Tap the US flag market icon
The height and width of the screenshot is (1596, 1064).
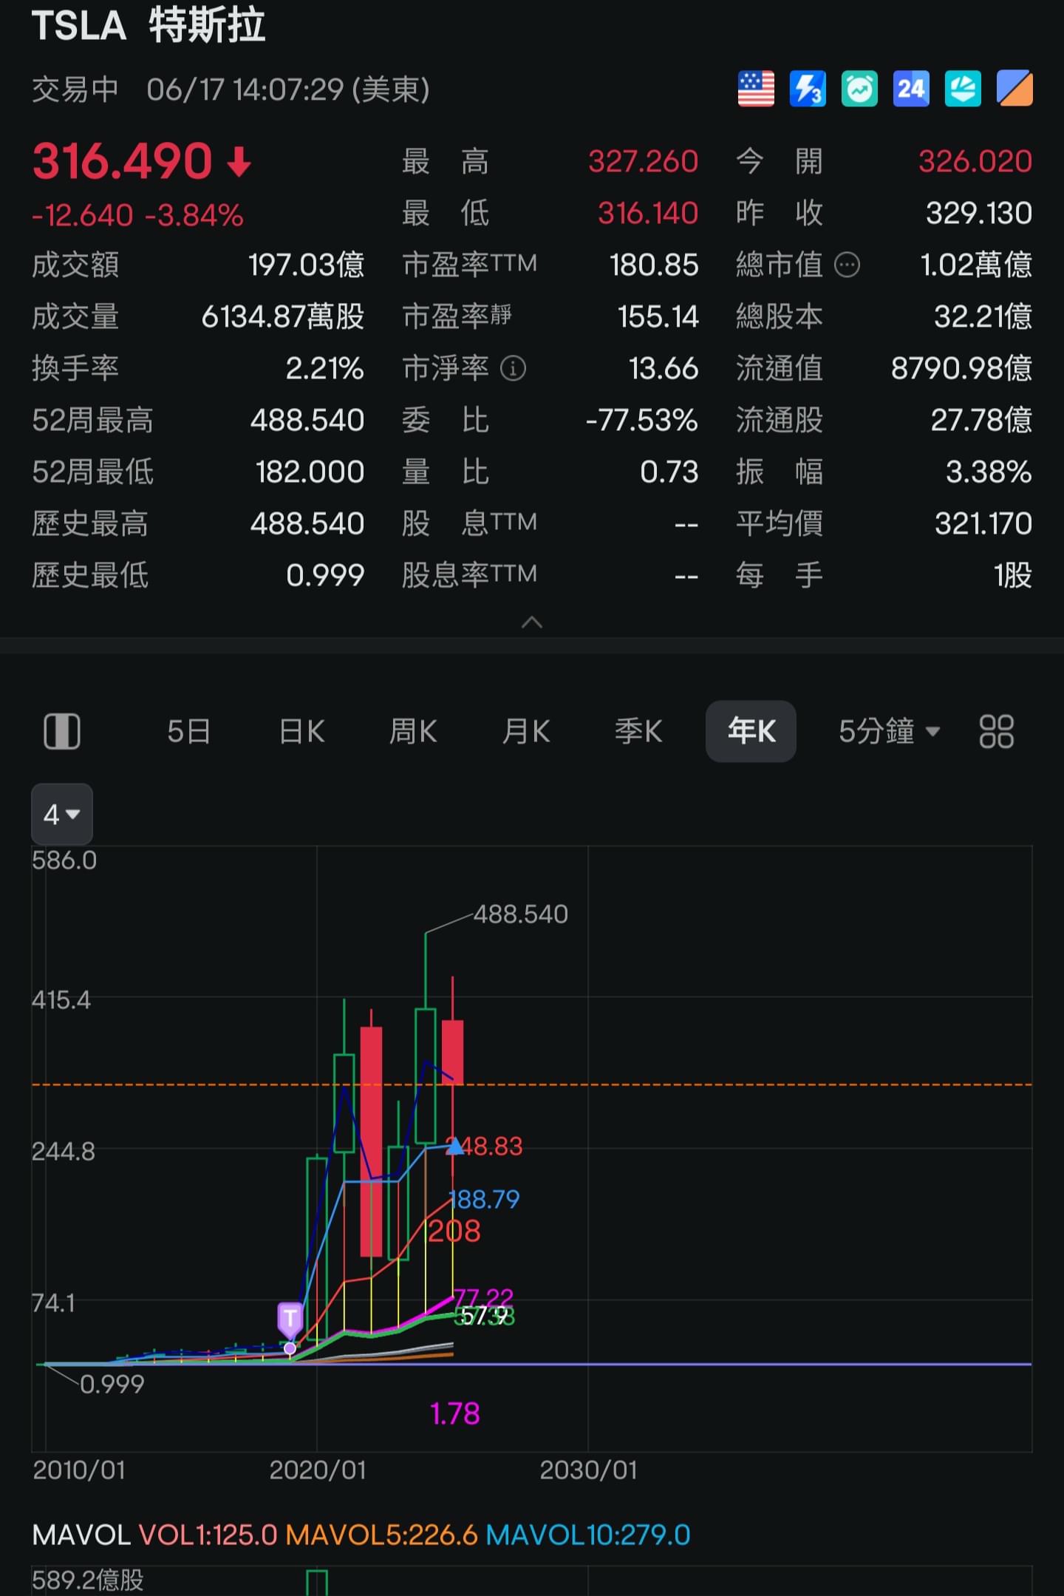[x=756, y=89]
